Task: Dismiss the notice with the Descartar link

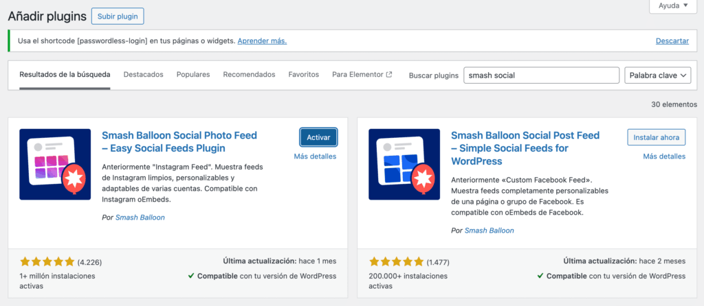Action: tap(672, 41)
